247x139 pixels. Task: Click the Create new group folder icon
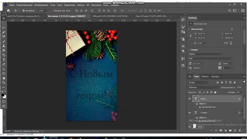pyautogui.click(x=230, y=131)
